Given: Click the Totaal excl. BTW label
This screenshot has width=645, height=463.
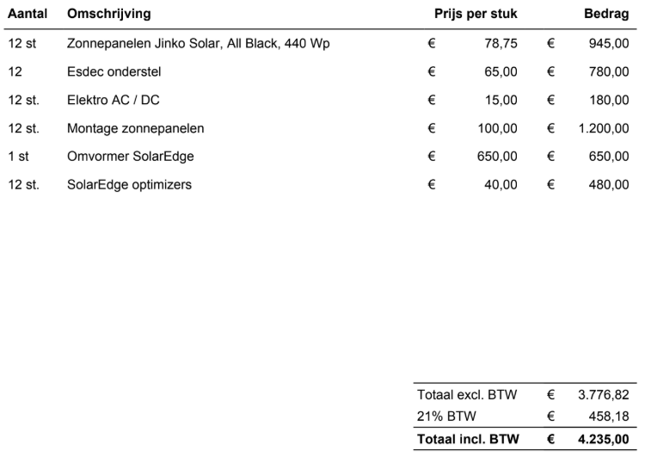Looking at the screenshot, I should [x=466, y=395].
